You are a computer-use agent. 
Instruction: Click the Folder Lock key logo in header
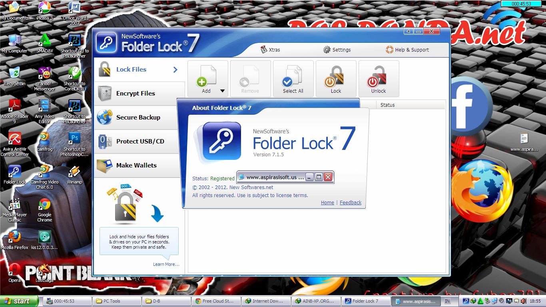(x=107, y=43)
